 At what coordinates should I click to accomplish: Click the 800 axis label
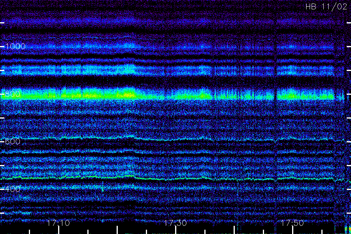[12, 94]
